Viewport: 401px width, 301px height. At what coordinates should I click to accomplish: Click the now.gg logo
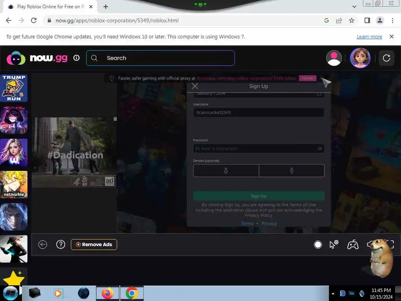pos(37,58)
